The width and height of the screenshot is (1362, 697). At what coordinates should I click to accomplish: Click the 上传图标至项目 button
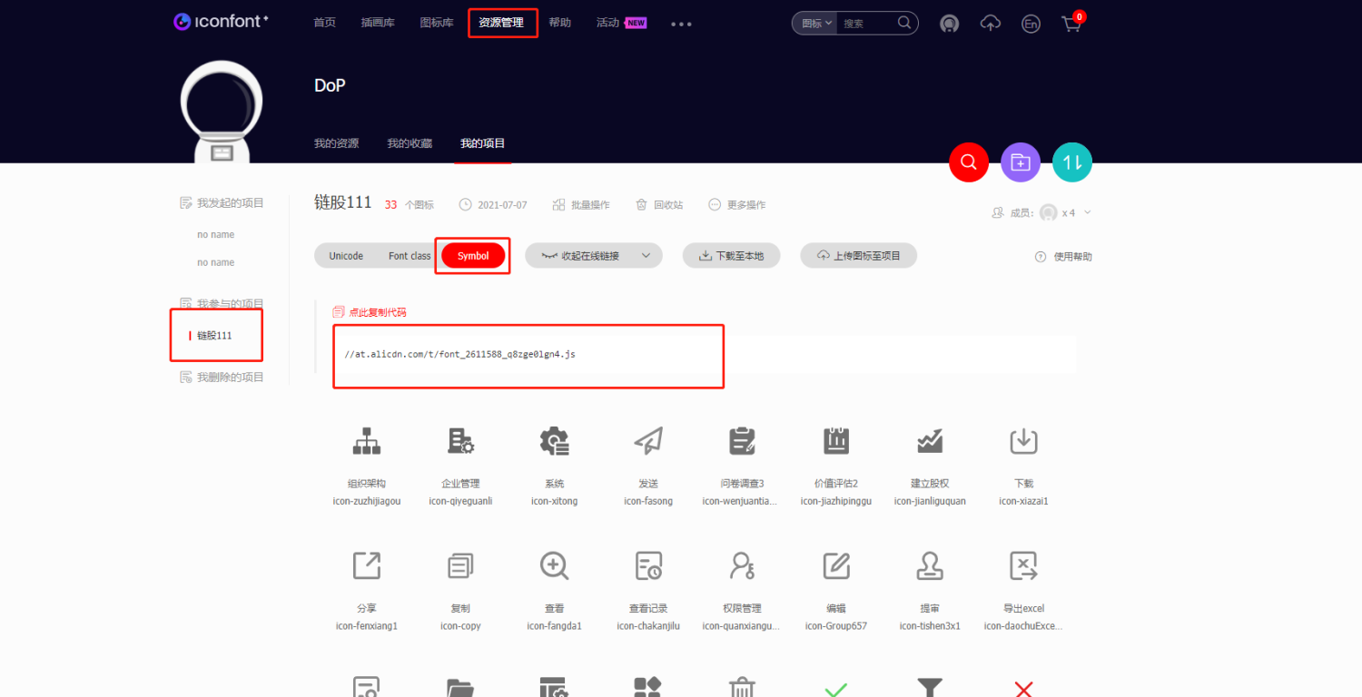tap(858, 256)
